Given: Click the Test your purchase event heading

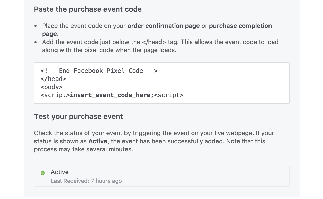Looking at the screenshot, I should coord(78,117).
